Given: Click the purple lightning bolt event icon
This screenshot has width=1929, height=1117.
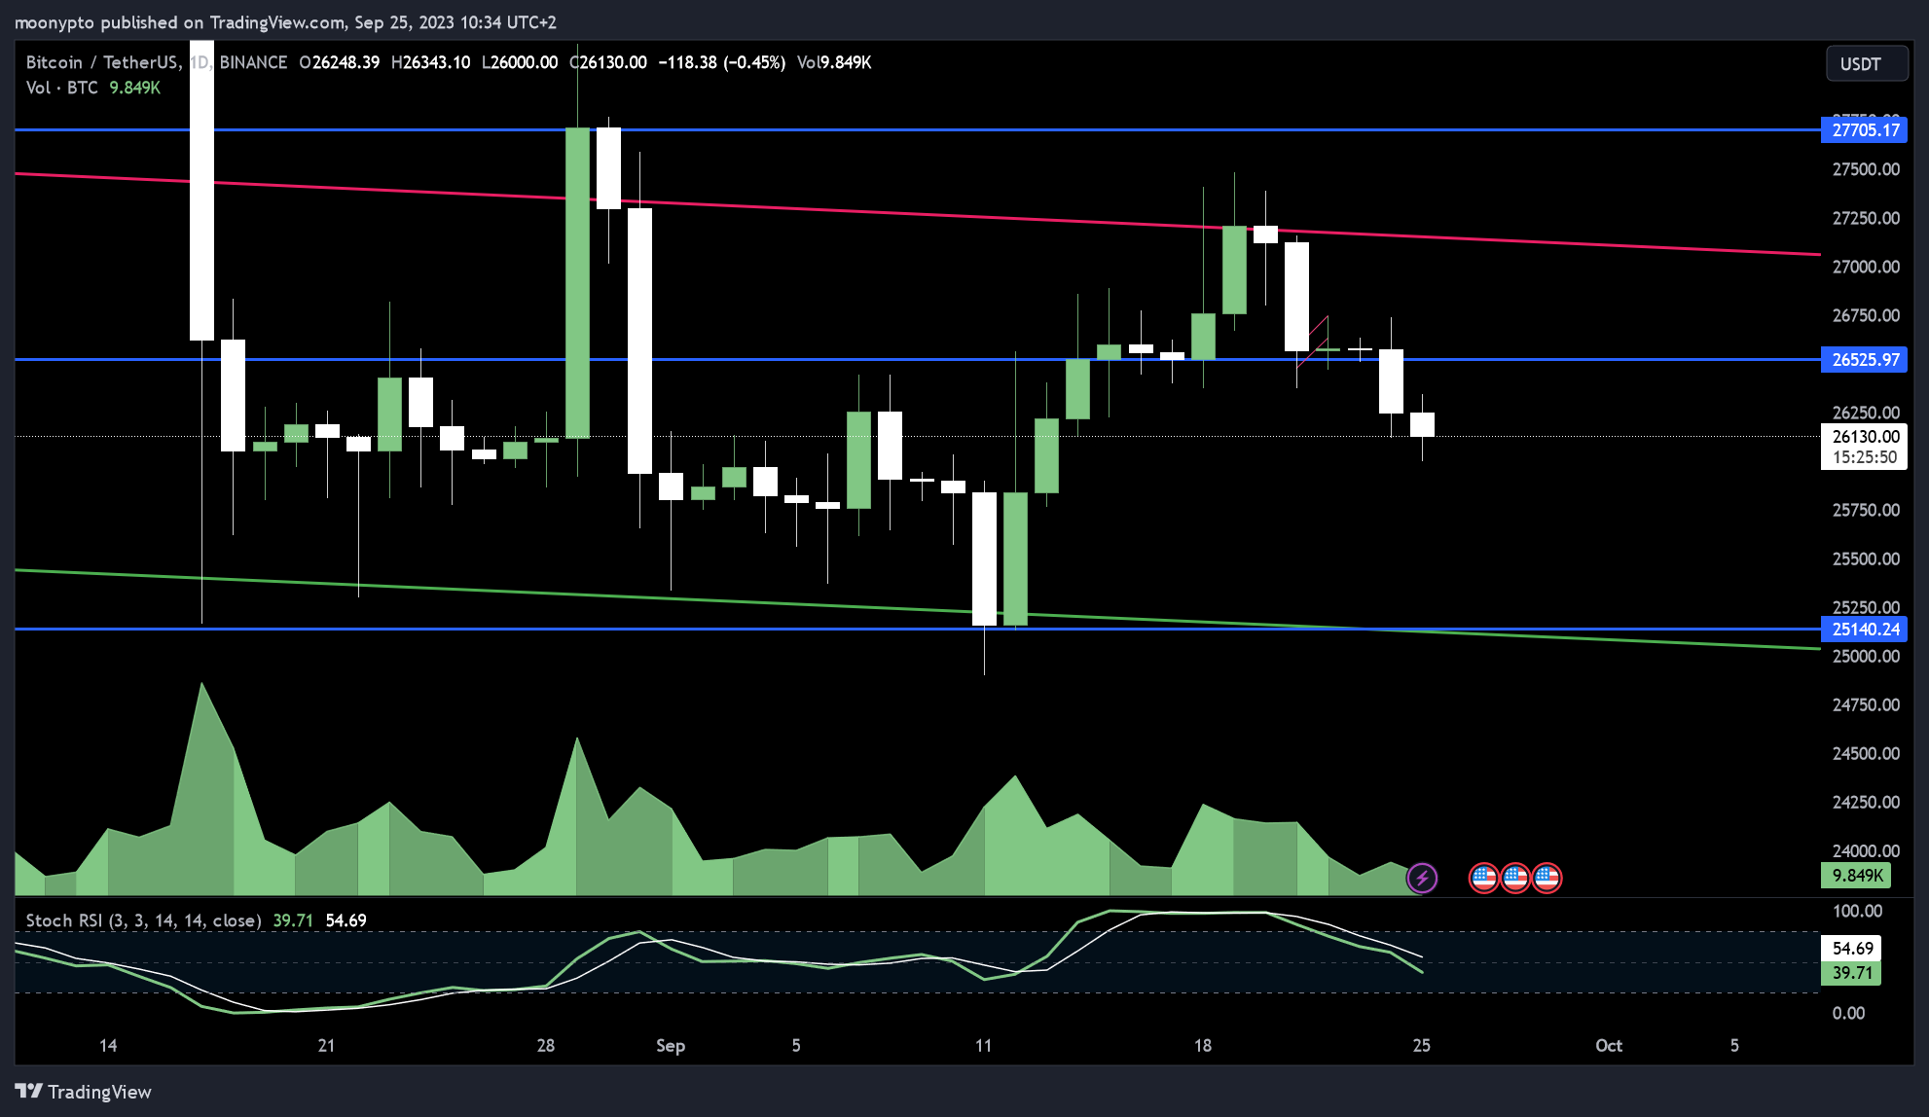Looking at the screenshot, I should click(1422, 878).
